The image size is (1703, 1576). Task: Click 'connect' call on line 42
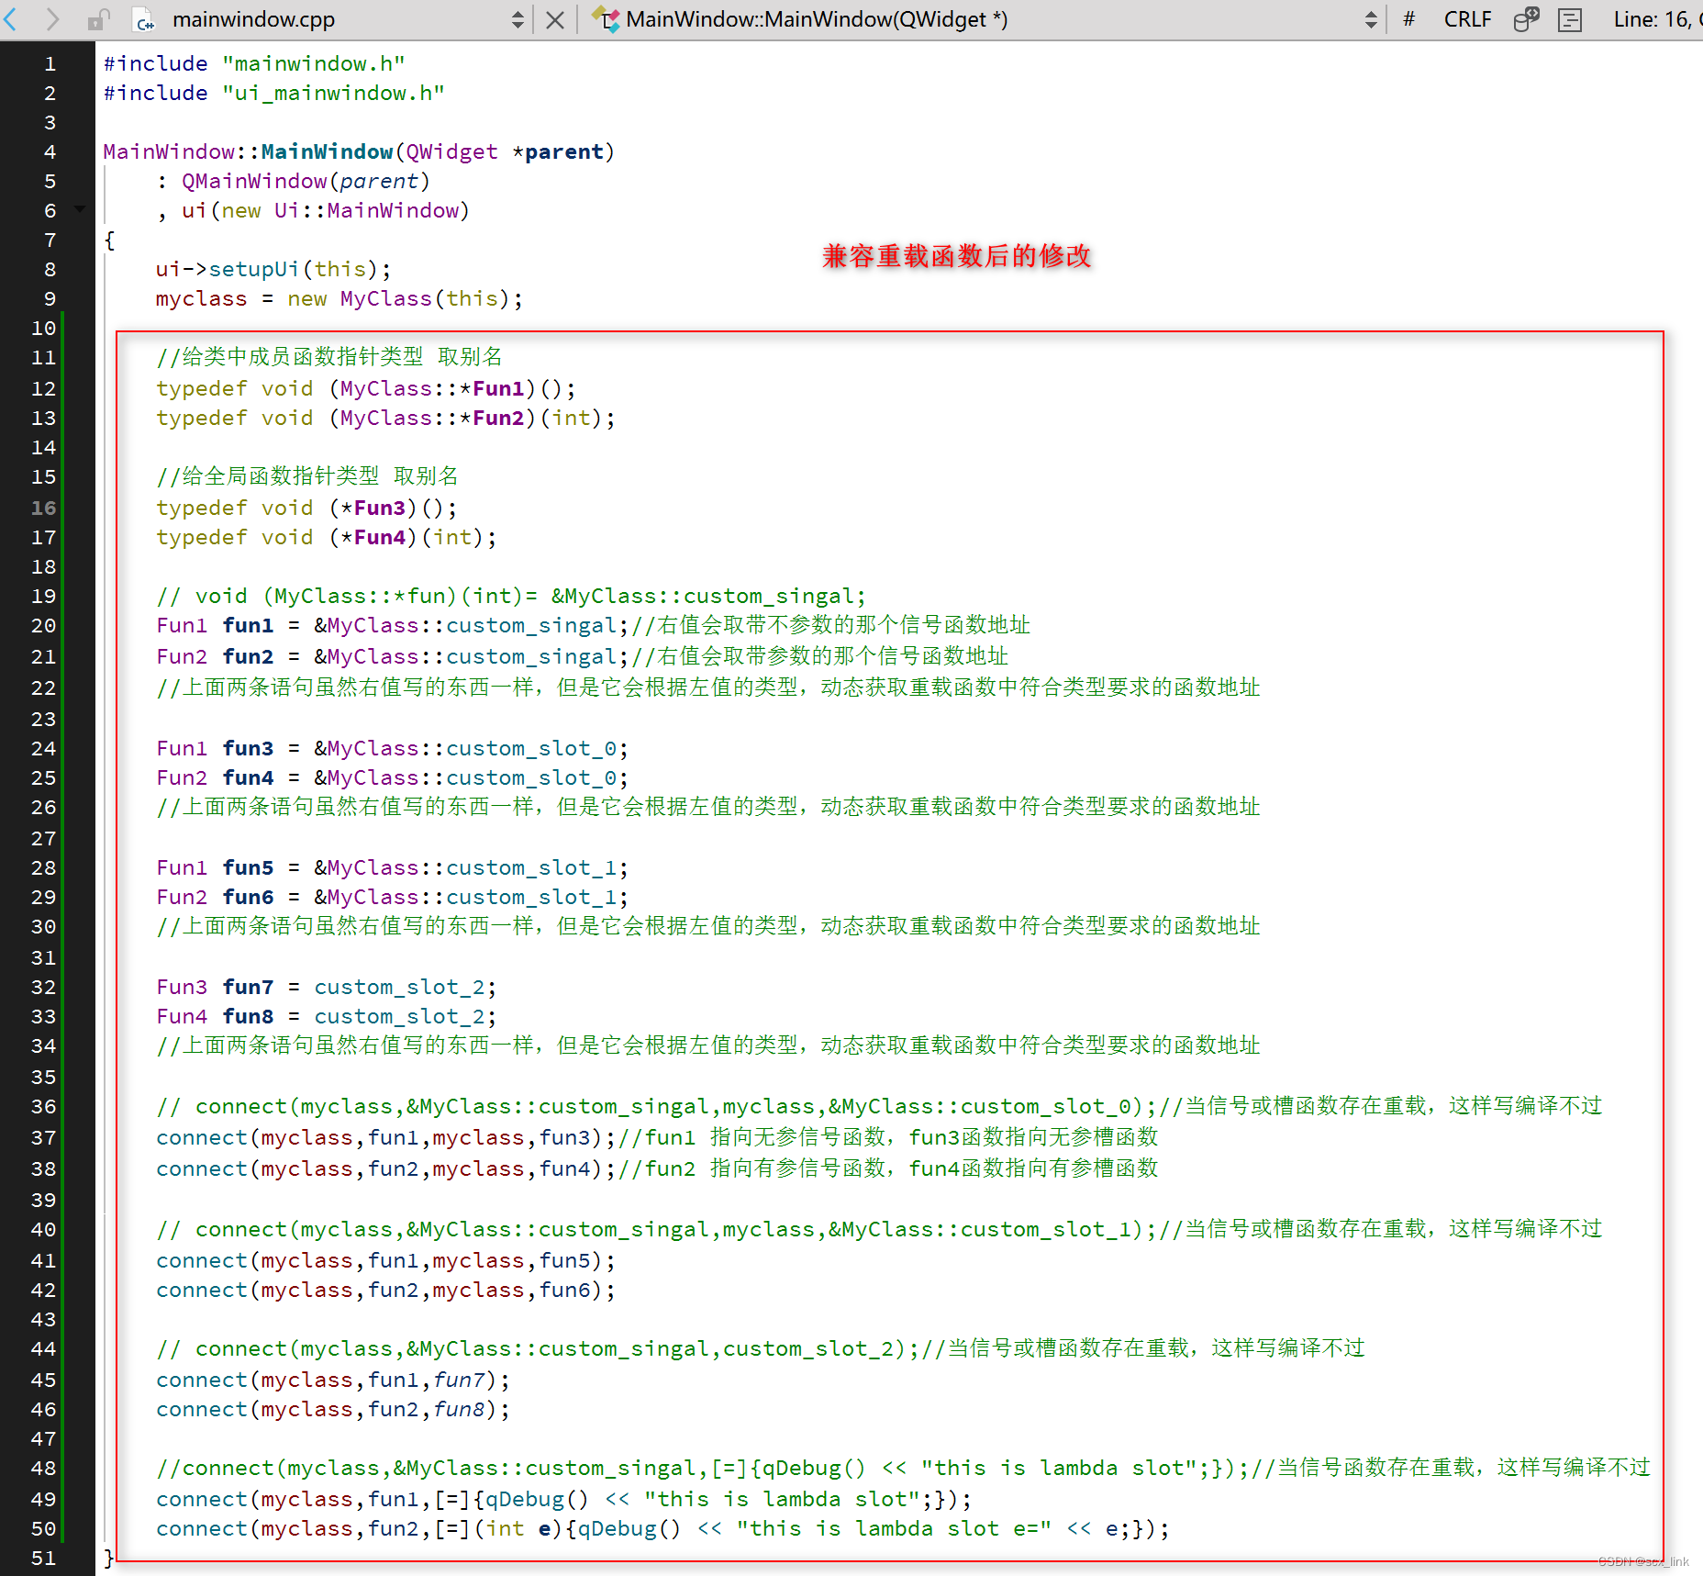pyautogui.click(x=202, y=1290)
